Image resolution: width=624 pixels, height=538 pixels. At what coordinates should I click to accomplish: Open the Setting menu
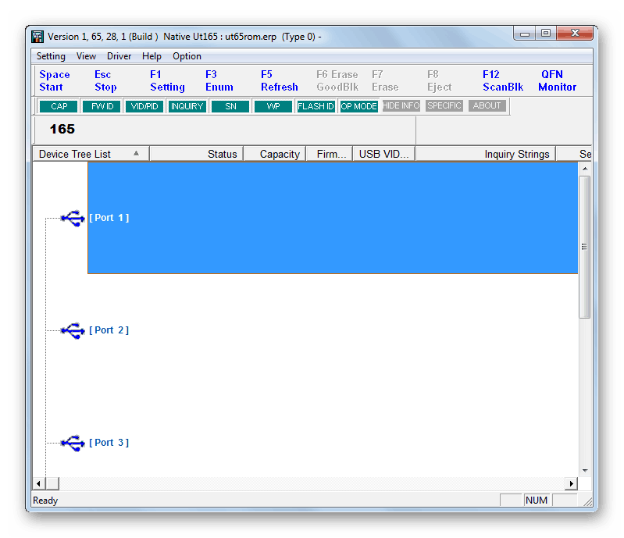[x=51, y=56]
